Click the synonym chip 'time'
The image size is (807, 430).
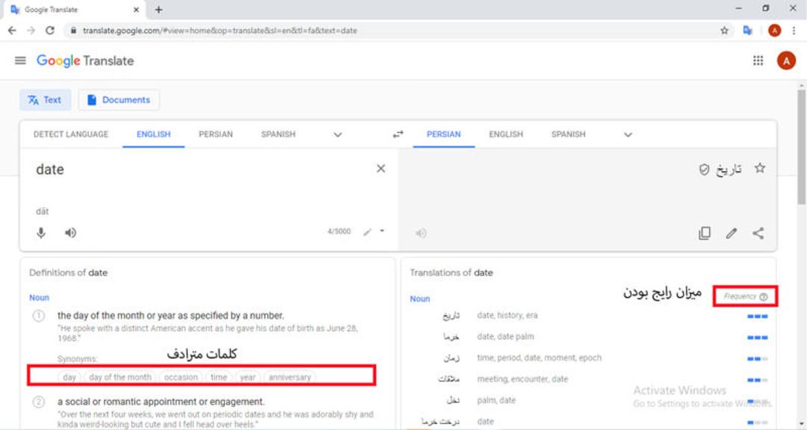219,377
